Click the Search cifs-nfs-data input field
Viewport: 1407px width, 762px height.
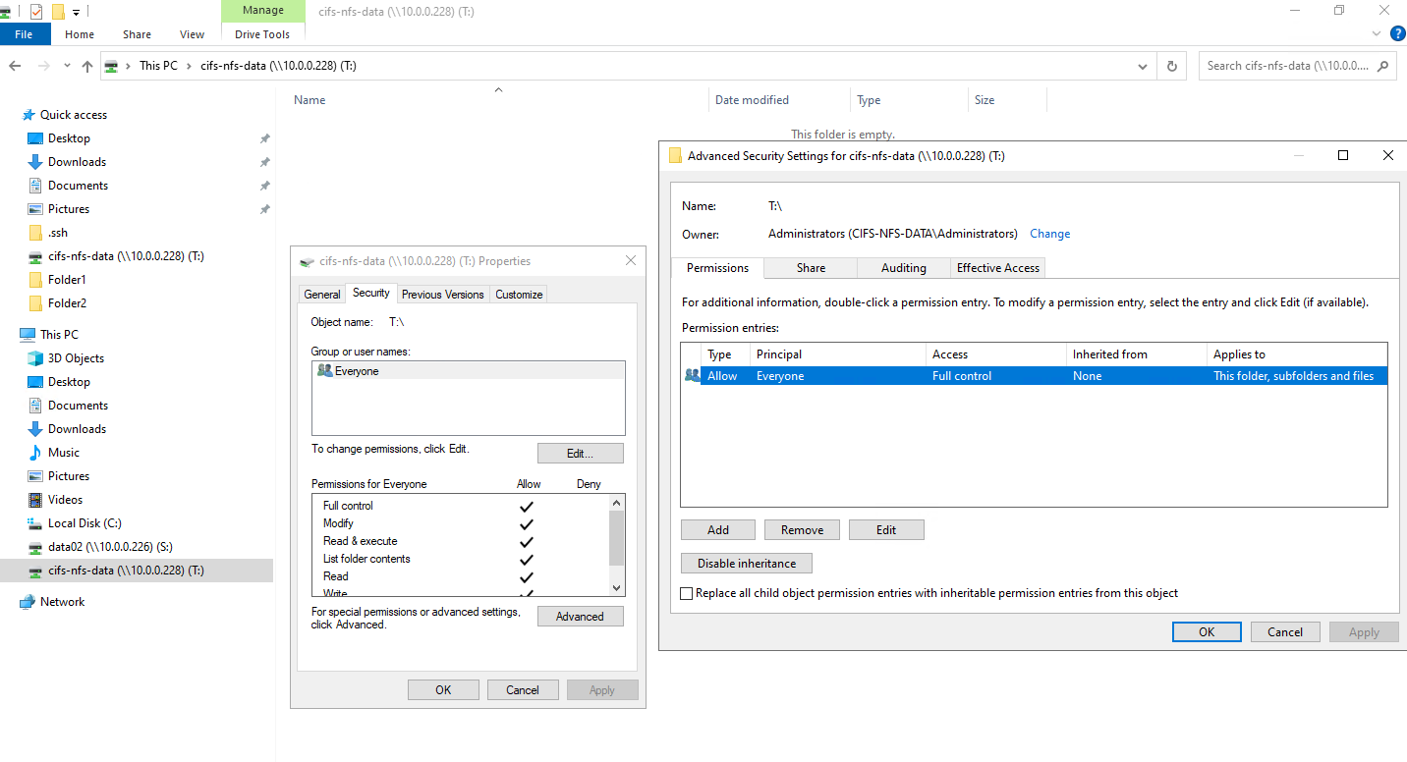pos(1287,66)
